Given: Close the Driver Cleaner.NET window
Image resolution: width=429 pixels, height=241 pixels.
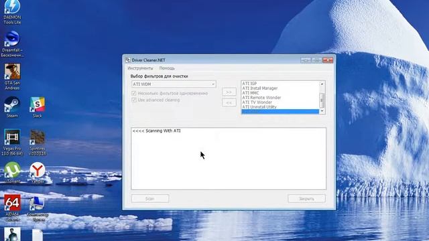Looking at the screenshot, I should tap(328, 60).
